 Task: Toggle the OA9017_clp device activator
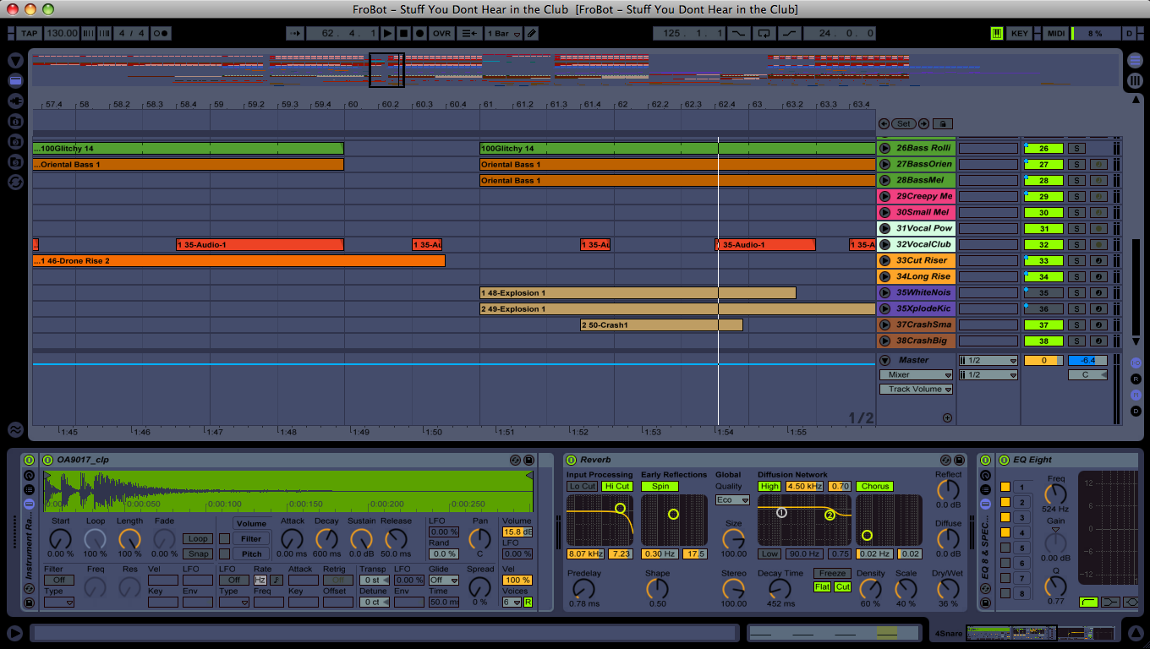[47, 460]
